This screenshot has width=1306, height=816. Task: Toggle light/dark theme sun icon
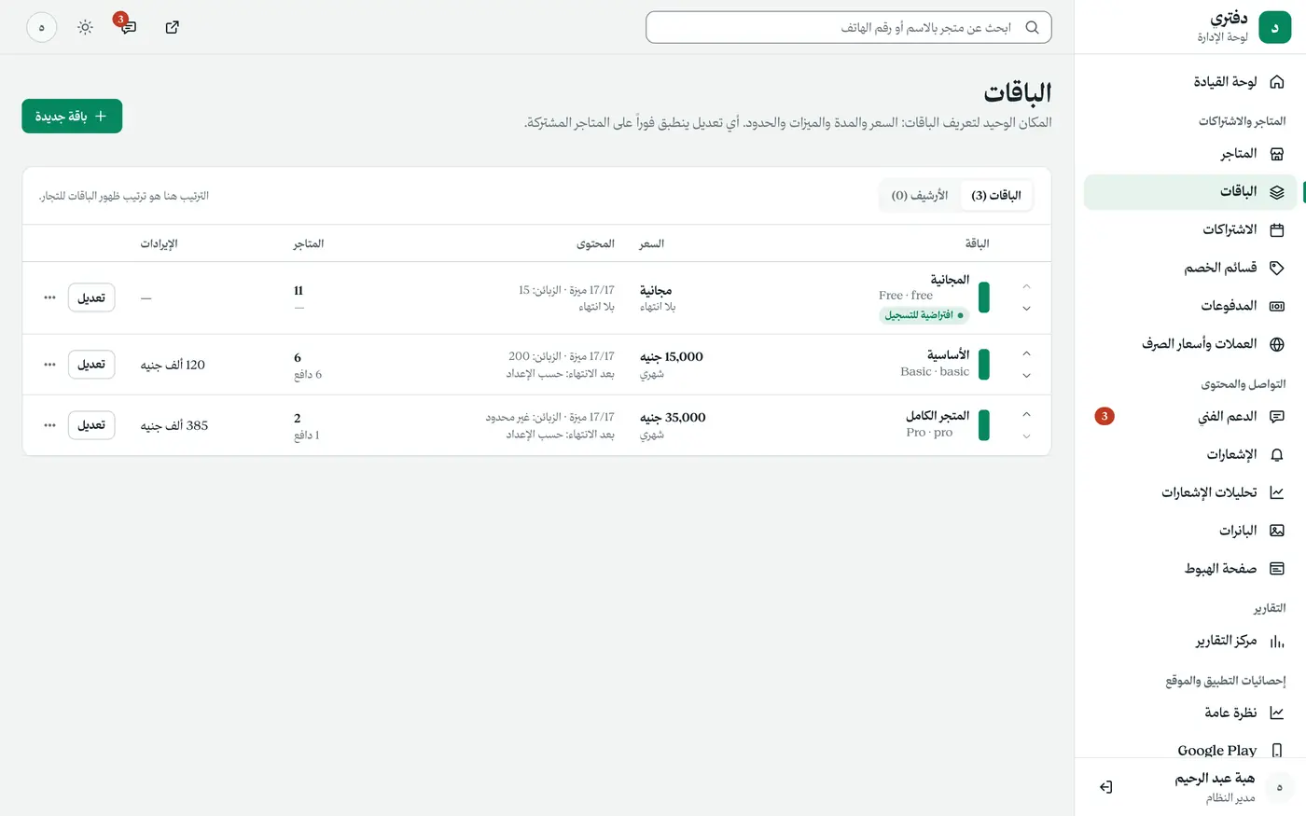[85, 27]
